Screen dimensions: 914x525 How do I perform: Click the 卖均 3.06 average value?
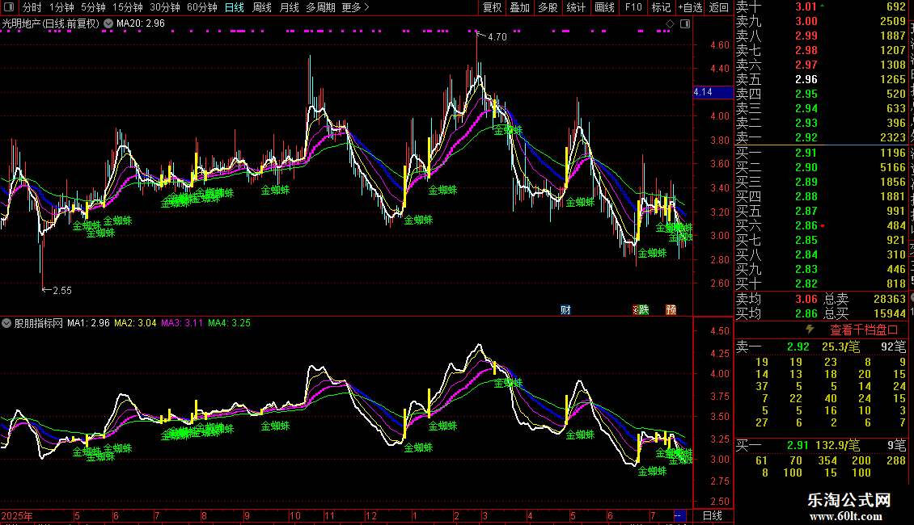pyautogui.click(x=806, y=299)
